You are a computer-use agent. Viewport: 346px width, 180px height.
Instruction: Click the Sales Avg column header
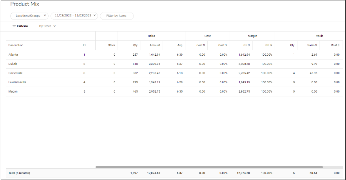[179, 45]
